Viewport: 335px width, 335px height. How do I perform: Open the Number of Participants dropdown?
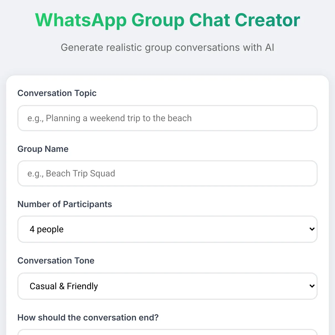click(x=167, y=229)
